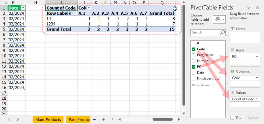Select the A.1 column header cell

(84, 13)
